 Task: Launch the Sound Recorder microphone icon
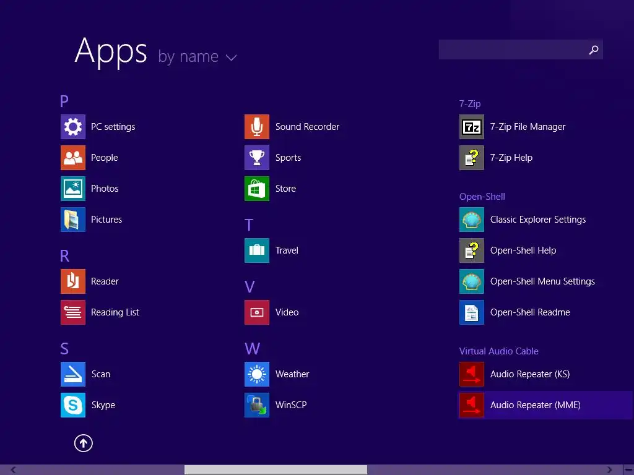pyautogui.click(x=257, y=127)
